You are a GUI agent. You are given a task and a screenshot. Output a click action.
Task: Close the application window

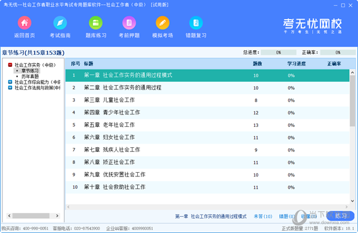point(350,5)
